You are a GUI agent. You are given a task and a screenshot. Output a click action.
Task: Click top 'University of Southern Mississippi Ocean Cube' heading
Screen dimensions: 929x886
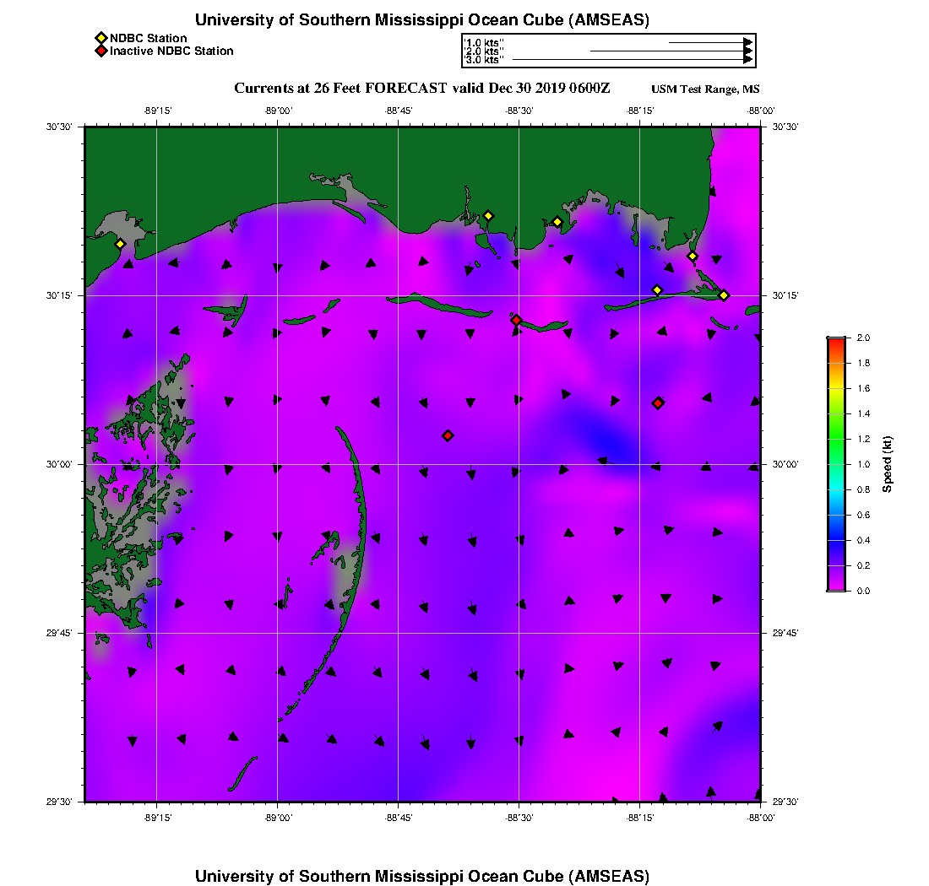[422, 20]
